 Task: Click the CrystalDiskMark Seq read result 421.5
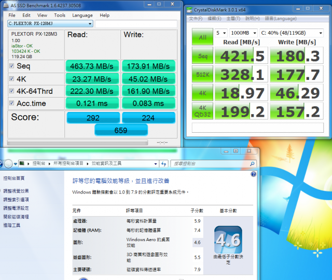(241, 55)
